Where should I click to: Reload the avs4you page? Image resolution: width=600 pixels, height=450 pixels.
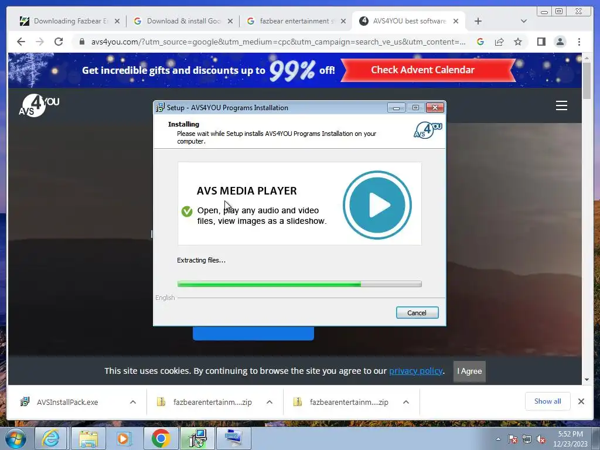(x=59, y=42)
